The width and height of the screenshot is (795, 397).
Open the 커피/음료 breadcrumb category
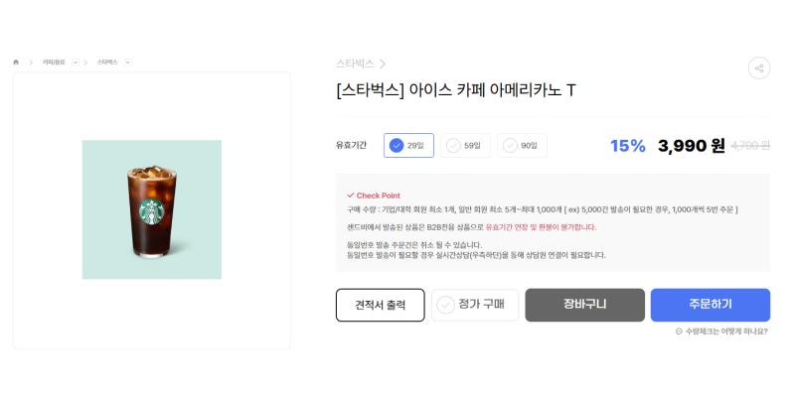[x=54, y=63]
